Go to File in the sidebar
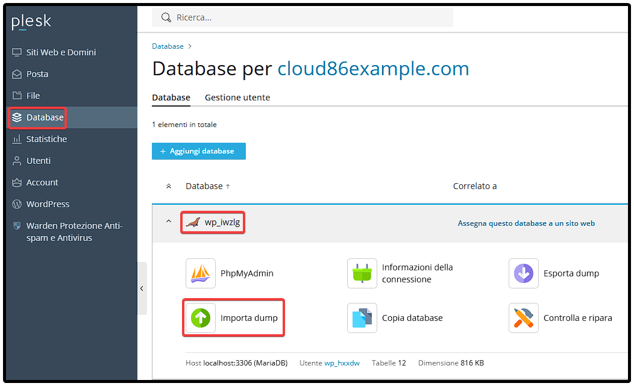 [33, 96]
